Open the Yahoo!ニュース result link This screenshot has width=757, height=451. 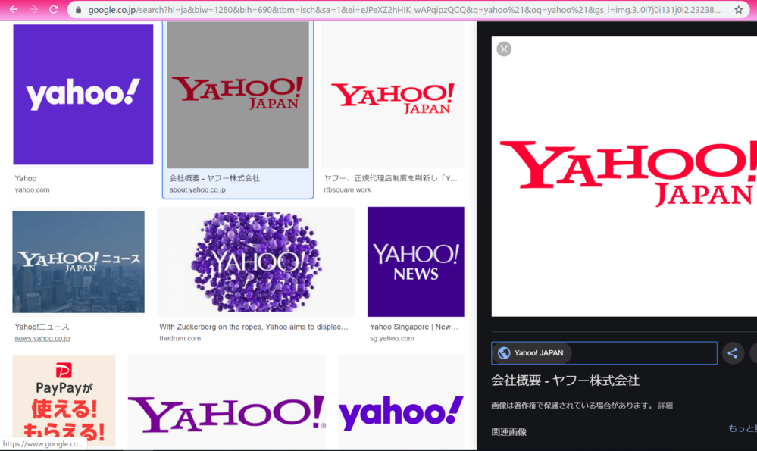pyautogui.click(x=42, y=327)
